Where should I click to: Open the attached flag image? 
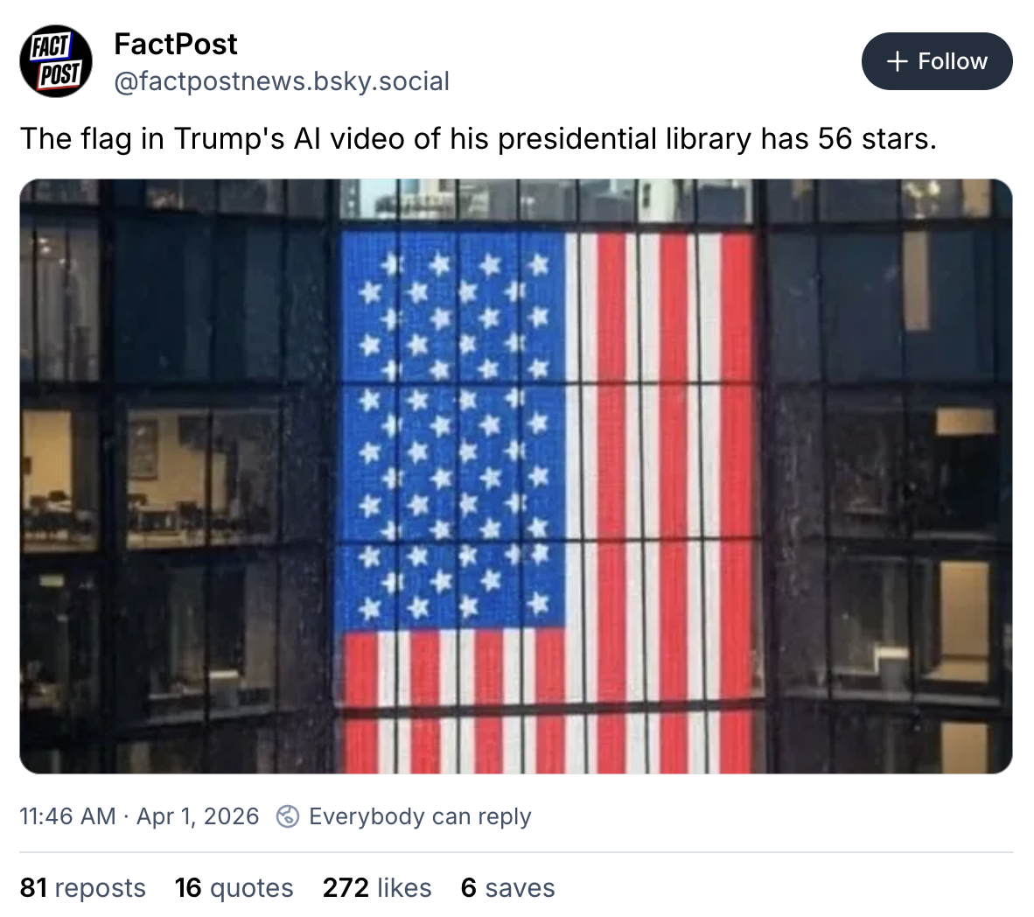pos(515,476)
